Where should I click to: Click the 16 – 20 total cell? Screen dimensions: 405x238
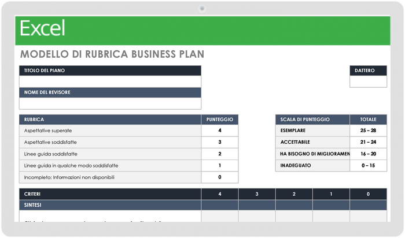tap(368, 154)
